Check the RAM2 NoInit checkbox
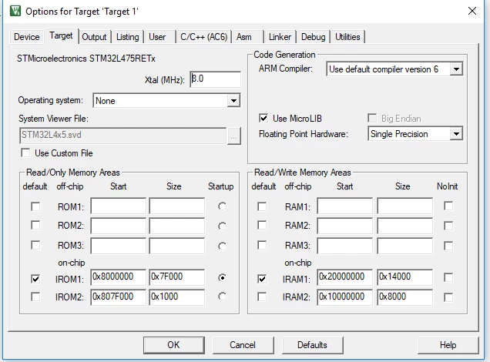 (x=448, y=226)
